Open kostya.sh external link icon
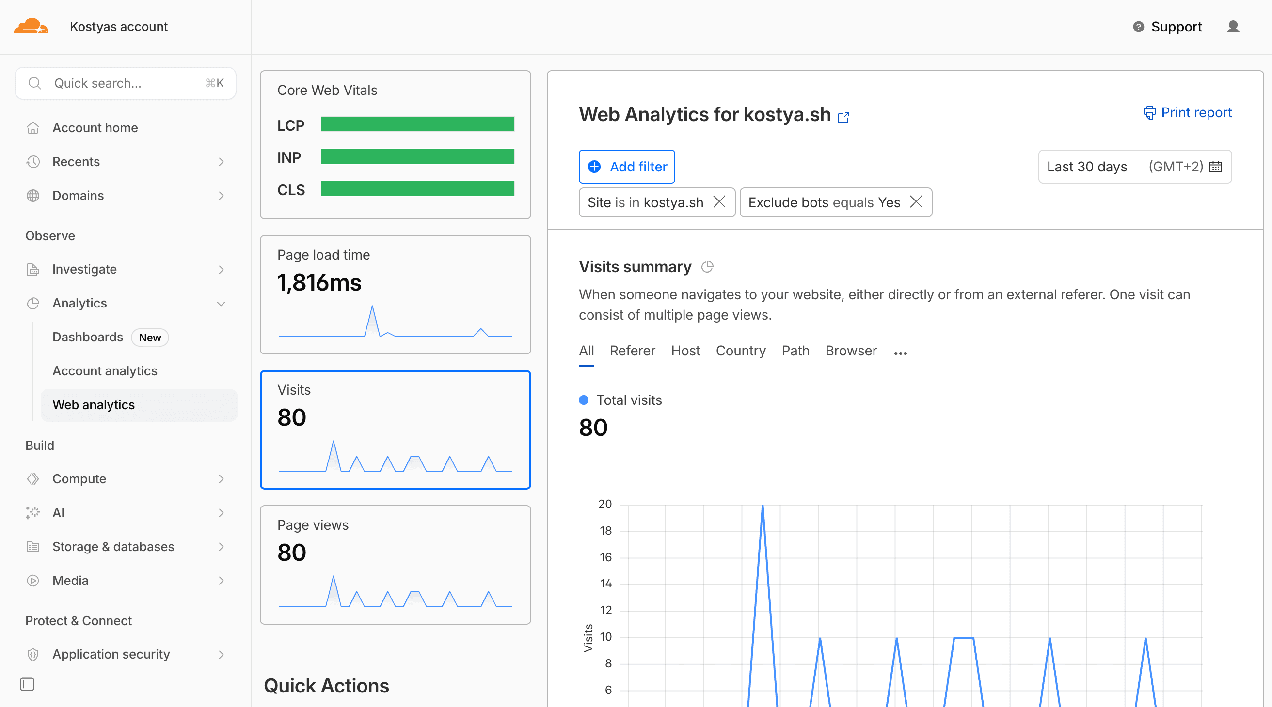The height and width of the screenshot is (707, 1272). (843, 117)
